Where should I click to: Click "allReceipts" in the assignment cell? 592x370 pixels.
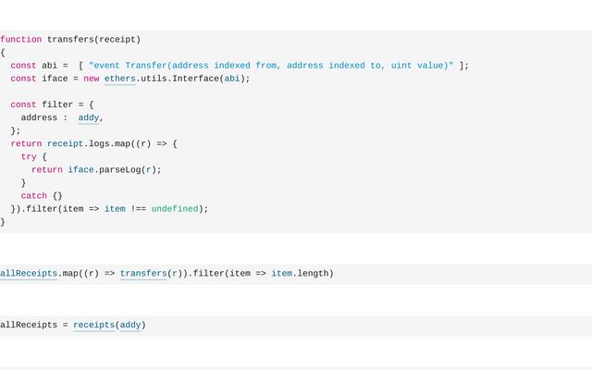coord(29,325)
